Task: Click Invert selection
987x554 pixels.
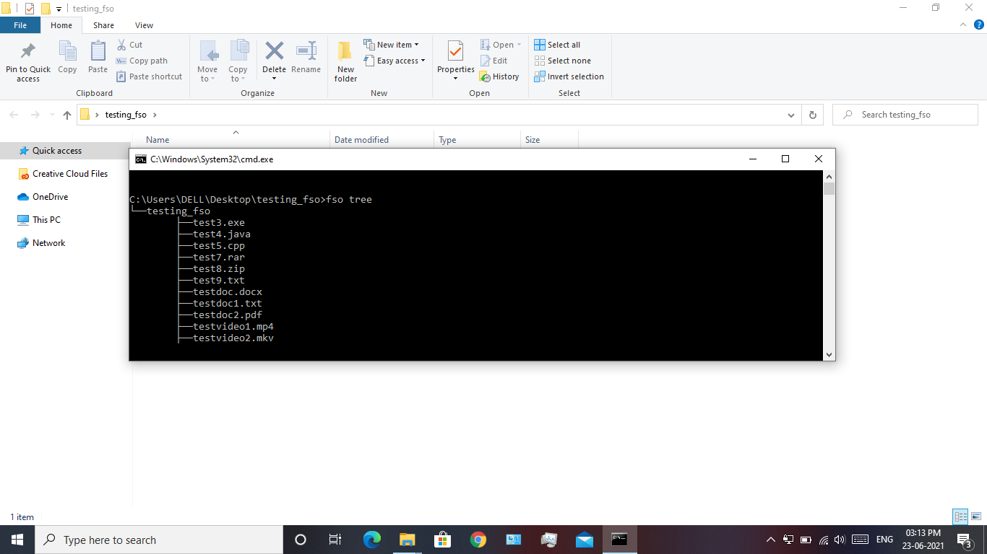Action: (x=569, y=76)
